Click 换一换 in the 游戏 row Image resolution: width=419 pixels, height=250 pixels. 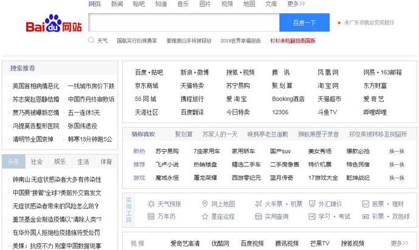[x=397, y=178]
